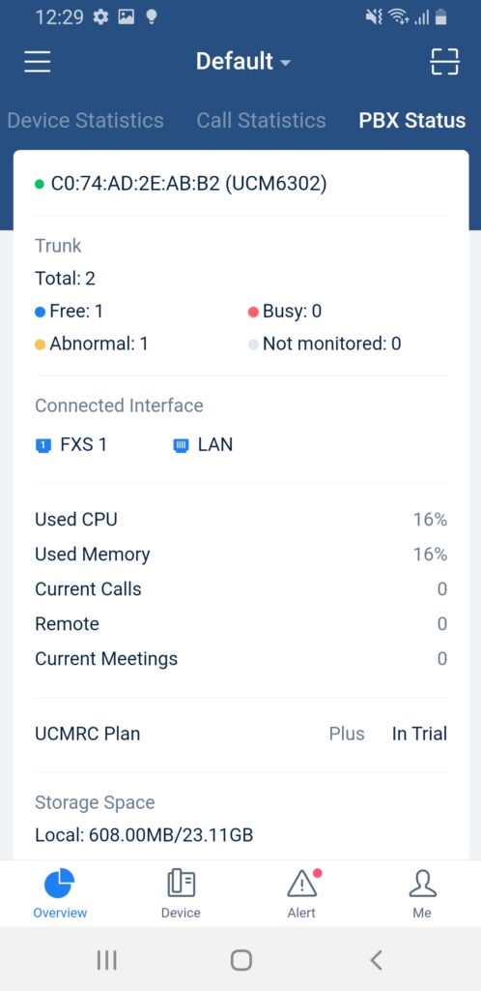Tap the LAN interface icon
The width and height of the screenshot is (481, 991).
181,445
